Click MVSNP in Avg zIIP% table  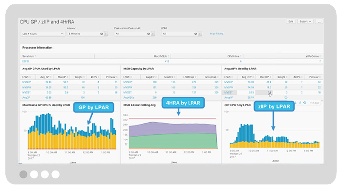point(229,82)
